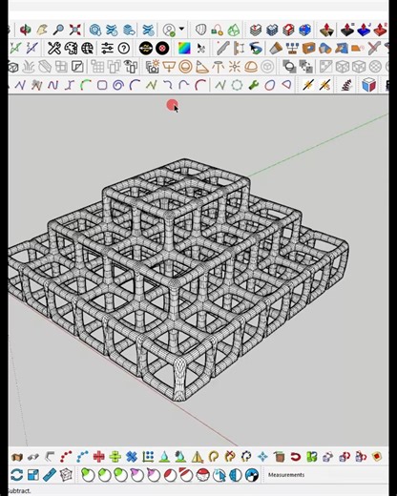The height and width of the screenshot is (496, 397).
Task: Click the shield icon in the top toolbar
Action: (x=200, y=31)
